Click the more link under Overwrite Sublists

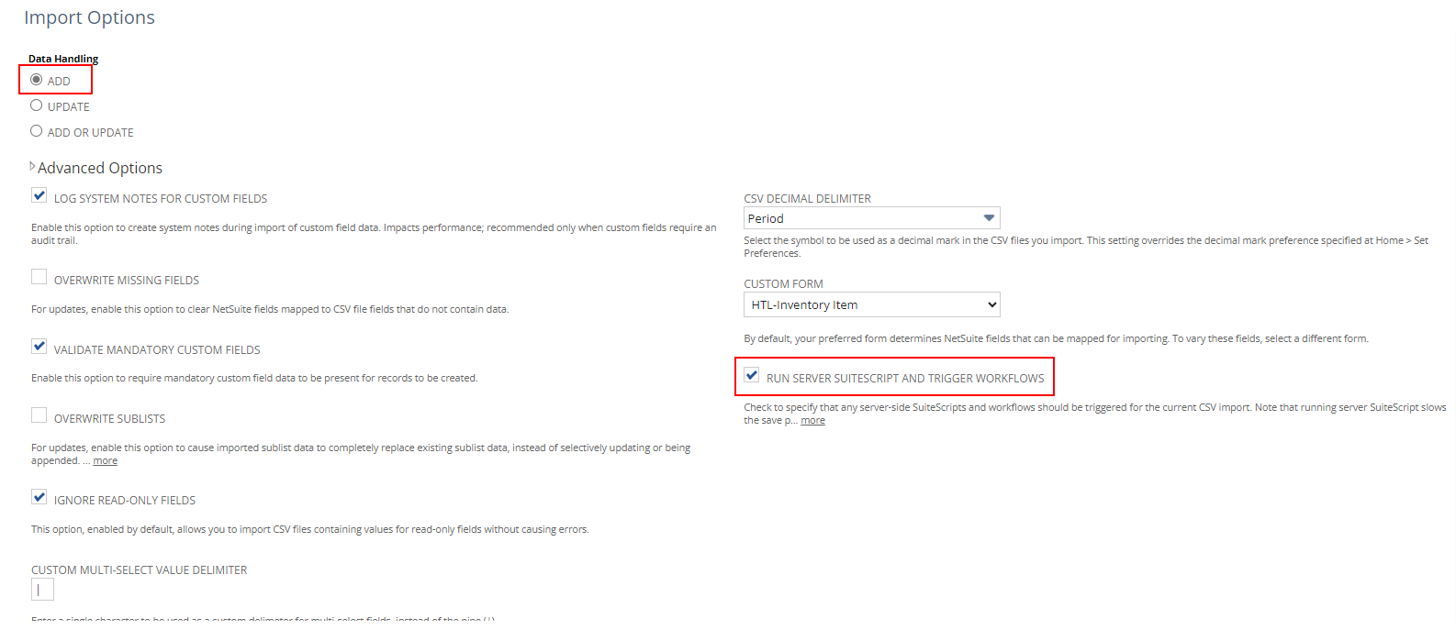click(106, 461)
